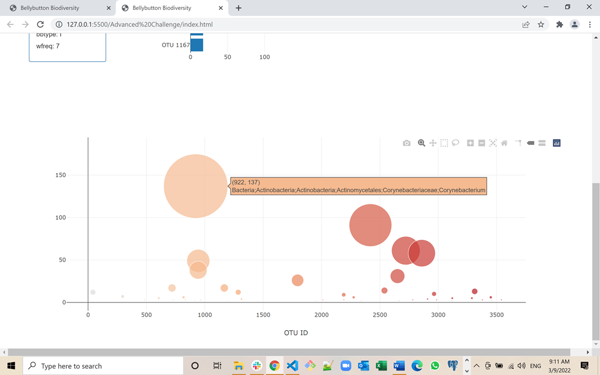The width and height of the screenshot is (600, 375).
Task: Select the Zoom tool in the chart modebar
Action: pos(421,142)
